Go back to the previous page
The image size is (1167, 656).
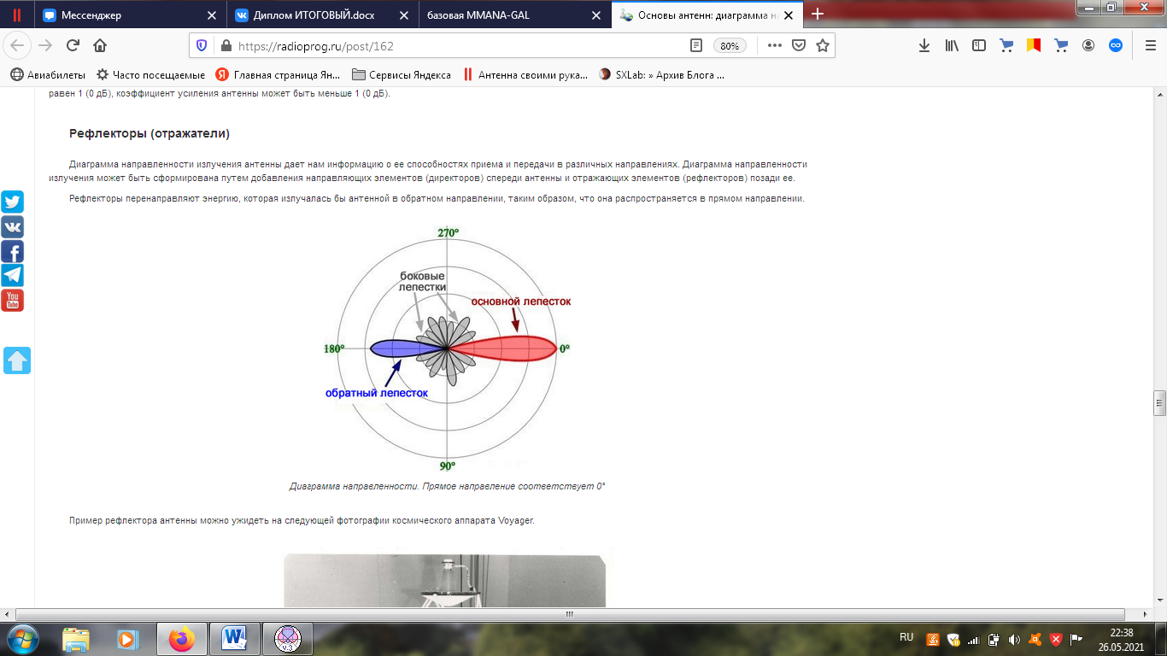click(19, 45)
